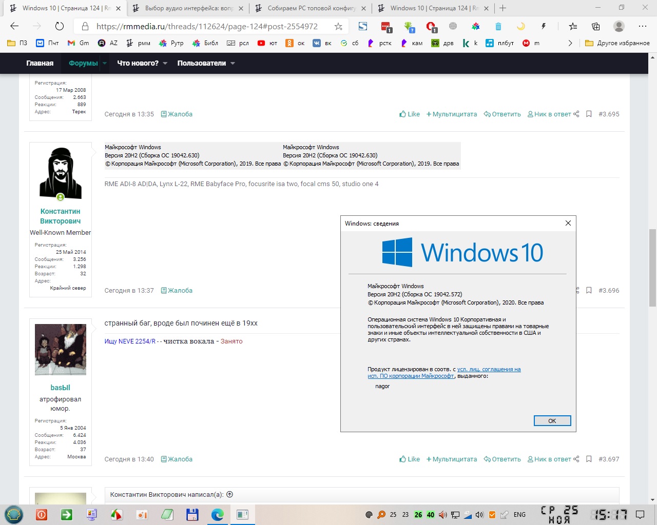Report the 13:37 post via 'Жалоба'
The width and height of the screenshot is (657, 525).
(177, 290)
